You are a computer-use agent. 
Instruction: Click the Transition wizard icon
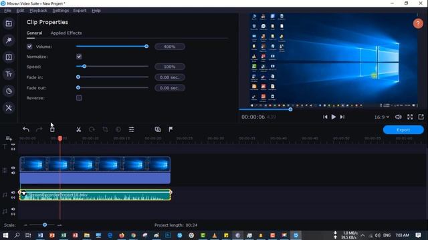click(158, 129)
